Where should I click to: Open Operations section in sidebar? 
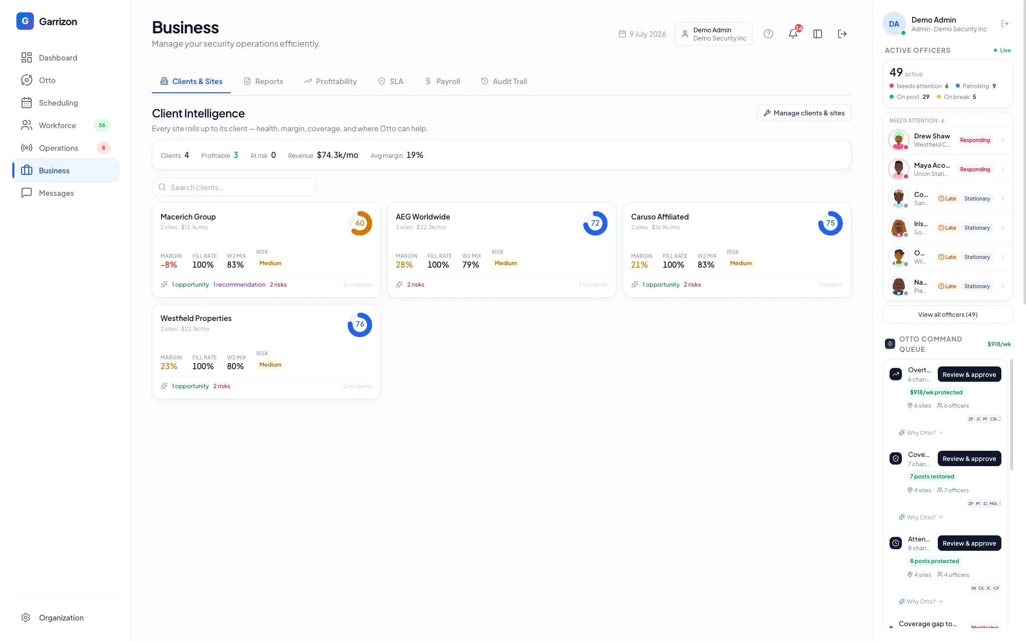(66, 148)
